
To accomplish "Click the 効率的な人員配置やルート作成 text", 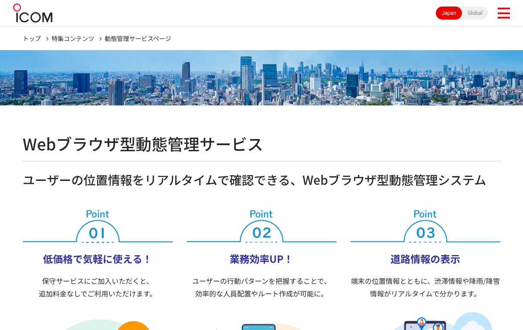I will 261,294.
